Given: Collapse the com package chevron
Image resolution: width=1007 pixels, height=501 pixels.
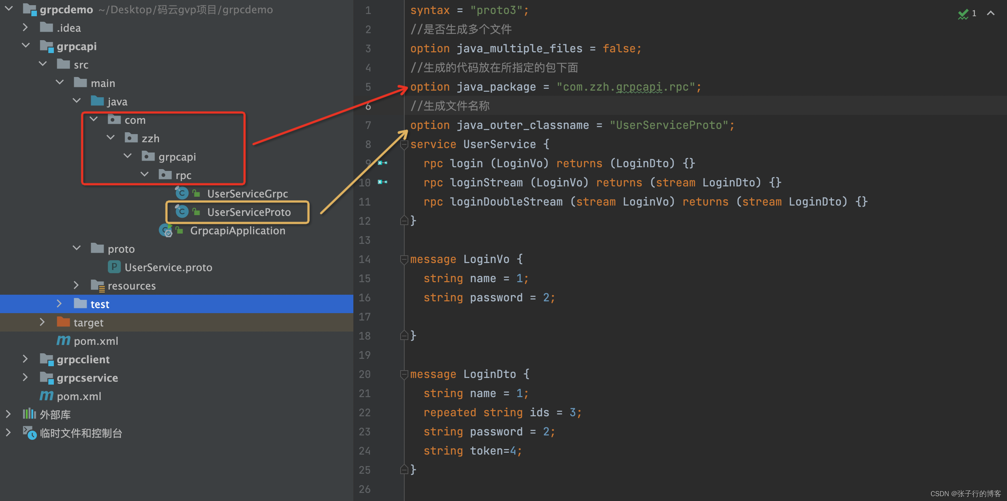Looking at the screenshot, I should (x=93, y=119).
